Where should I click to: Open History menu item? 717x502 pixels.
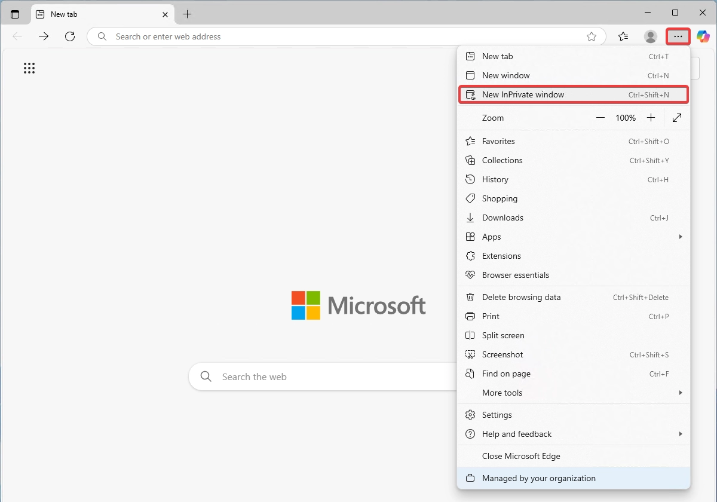[x=574, y=179]
